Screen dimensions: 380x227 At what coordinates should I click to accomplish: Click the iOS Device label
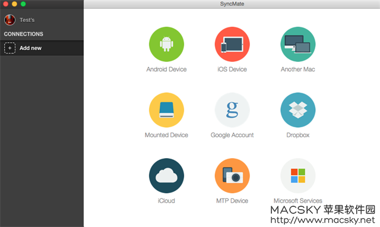coord(232,70)
